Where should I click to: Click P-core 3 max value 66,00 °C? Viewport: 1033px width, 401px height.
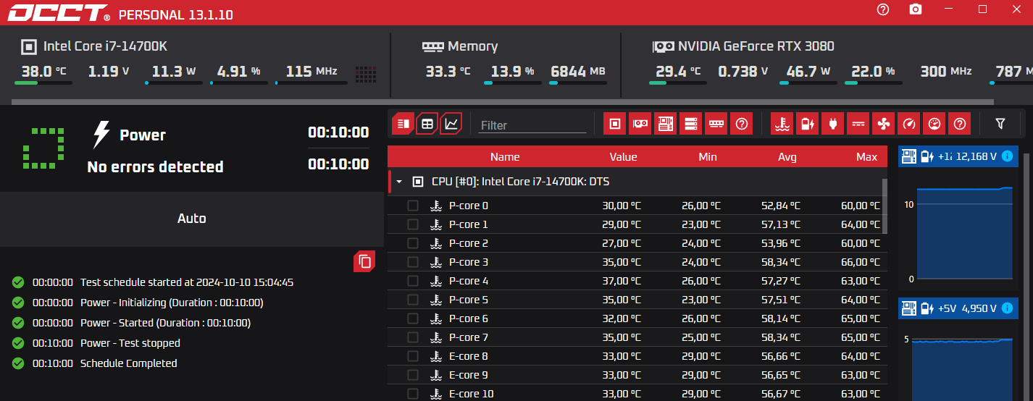click(859, 262)
